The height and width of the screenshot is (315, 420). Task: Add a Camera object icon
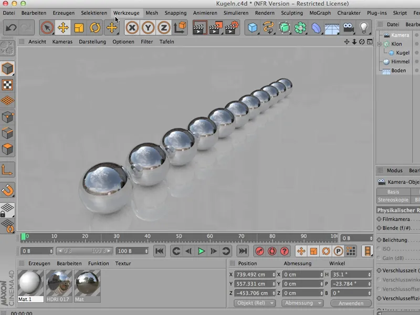pos(348,28)
